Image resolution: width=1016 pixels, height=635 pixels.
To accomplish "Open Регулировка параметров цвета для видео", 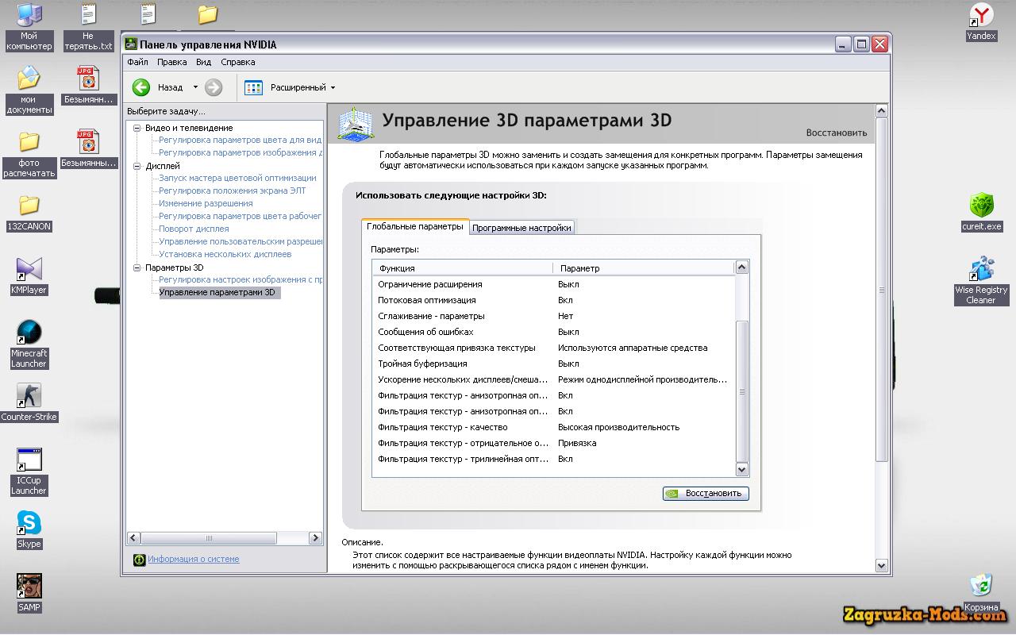I will pyautogui.click(x=241, y=140).
